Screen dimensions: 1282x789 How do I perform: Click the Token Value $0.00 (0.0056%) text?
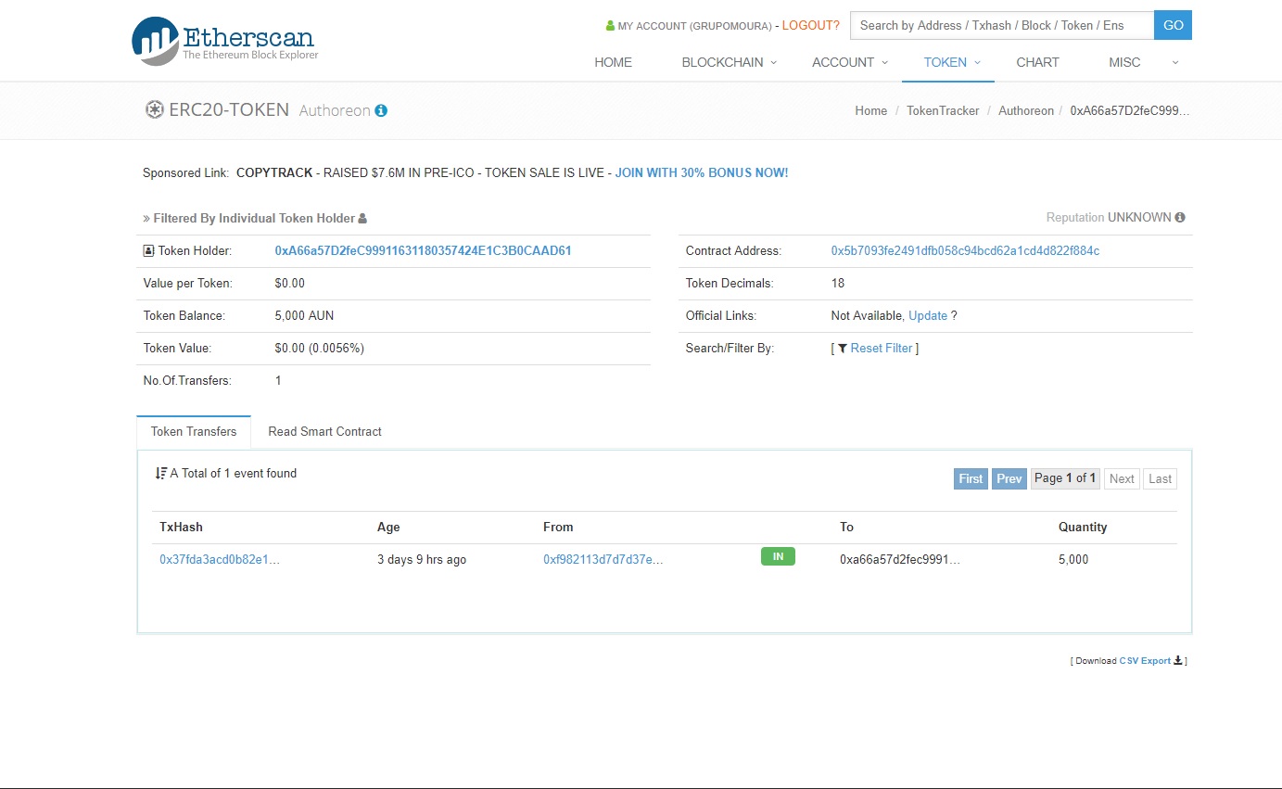tap(320, 348)
